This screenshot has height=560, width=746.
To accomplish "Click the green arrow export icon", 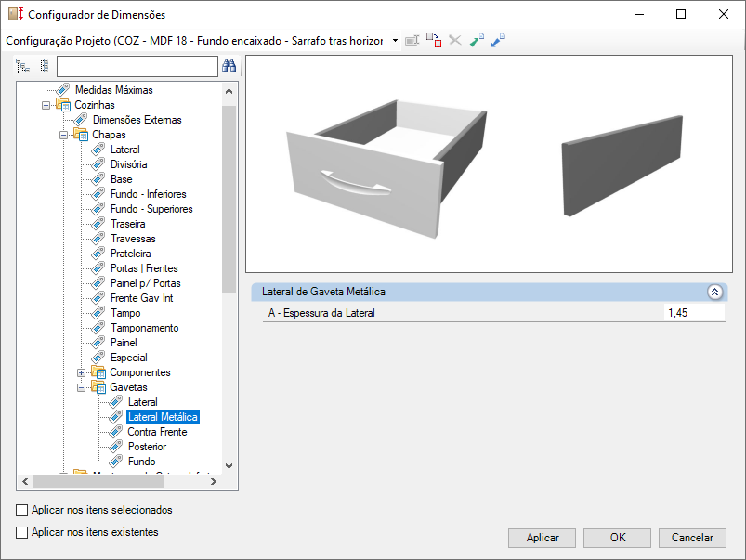I will coord(477,41).
